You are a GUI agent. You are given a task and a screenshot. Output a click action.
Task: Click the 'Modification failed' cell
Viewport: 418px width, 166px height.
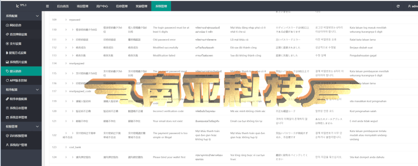tap(164, 56)
